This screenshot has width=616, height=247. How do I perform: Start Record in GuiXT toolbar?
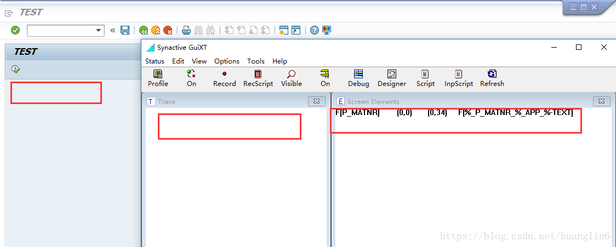point(224,78)
